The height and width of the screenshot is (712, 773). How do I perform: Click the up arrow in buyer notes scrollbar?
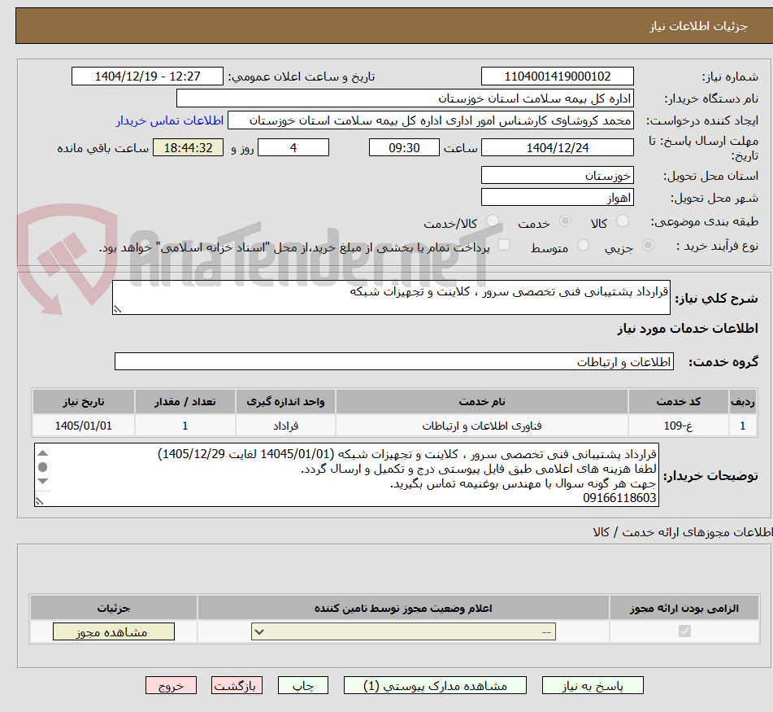[x=43, y=453]
